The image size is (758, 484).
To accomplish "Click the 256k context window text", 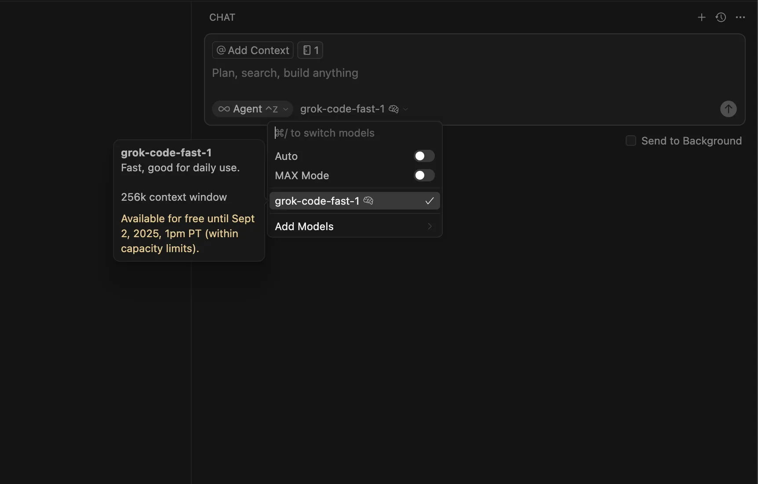I will pyautogui.click(x=174, y=197).
